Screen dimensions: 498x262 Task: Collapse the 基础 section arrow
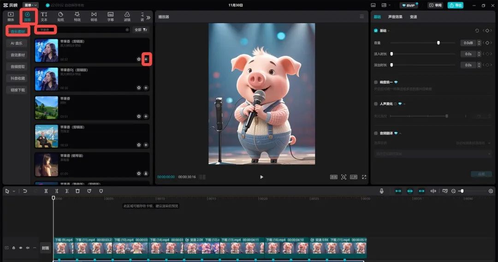coord(389,31)
